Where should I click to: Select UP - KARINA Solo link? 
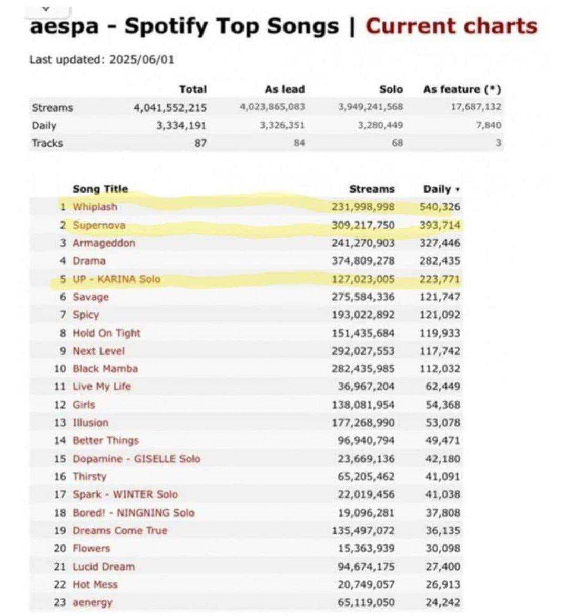coord(116,279)
